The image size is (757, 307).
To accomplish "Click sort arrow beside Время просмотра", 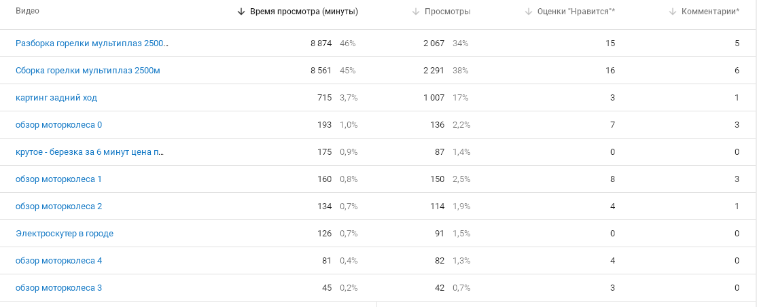I will (241, 12).
